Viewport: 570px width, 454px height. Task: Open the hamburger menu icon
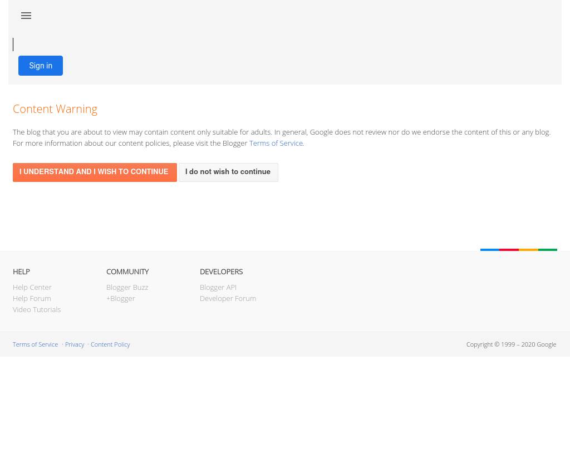coord(26,16)
